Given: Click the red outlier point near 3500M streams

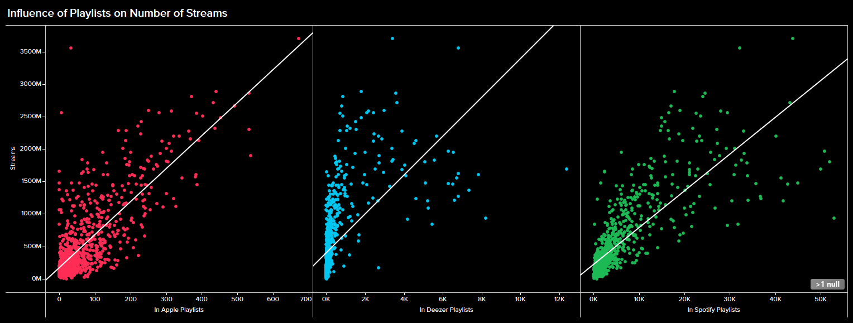Looking at the screenshot, I should coord(70,48).
